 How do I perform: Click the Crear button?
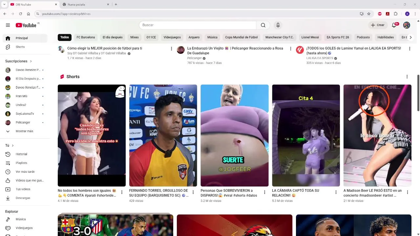(x=377, y=25)
